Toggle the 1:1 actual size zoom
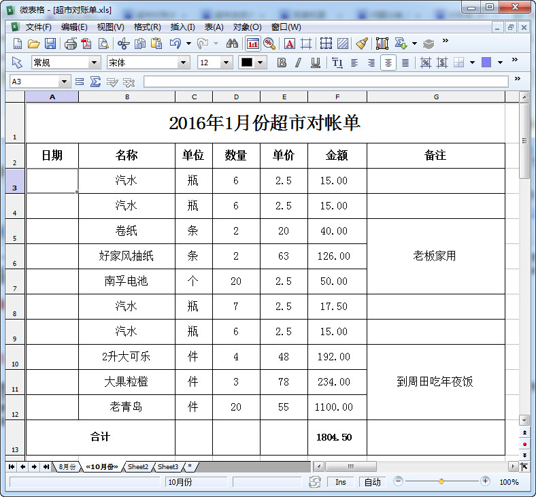The height and width of the screenshot is (497, 536). tap(253, 44)
